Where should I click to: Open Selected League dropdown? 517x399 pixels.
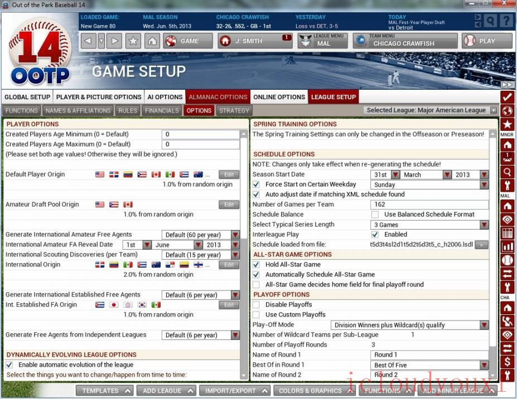[430, 110]
